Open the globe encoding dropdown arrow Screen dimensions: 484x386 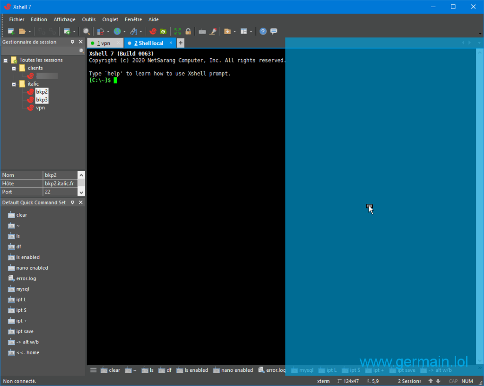[124, 32]
